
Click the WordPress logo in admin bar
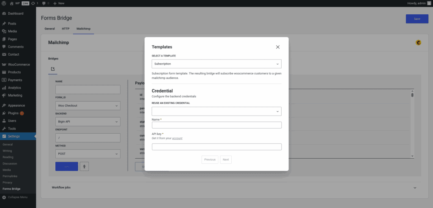(4, 3)
